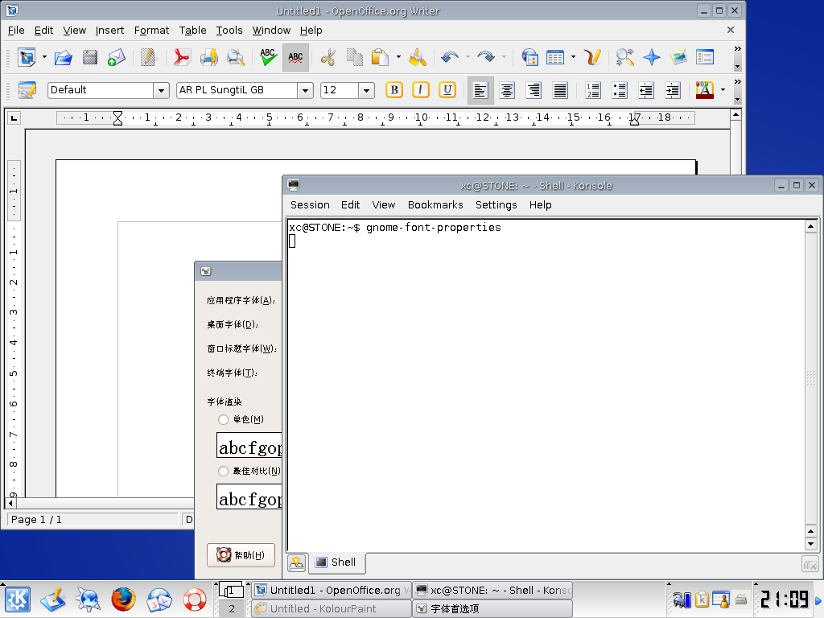824x618 pixels.
Task: Click Increase Indent icon
Action: pyautogui.click(x=673, y=90)
